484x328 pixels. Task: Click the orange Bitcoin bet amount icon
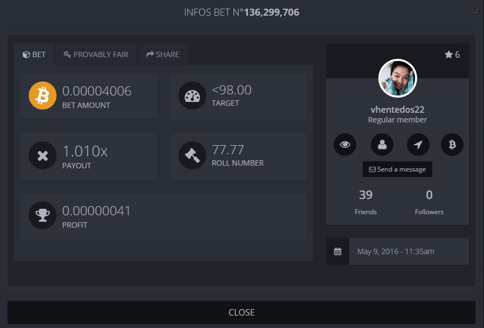pyautogui.click(x=43, y=95)
